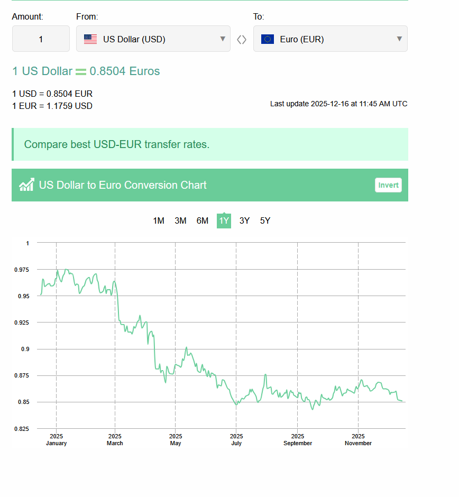The image size is (459, 497).
Task: Select the 1M chart range
Action: pos(159,220)
